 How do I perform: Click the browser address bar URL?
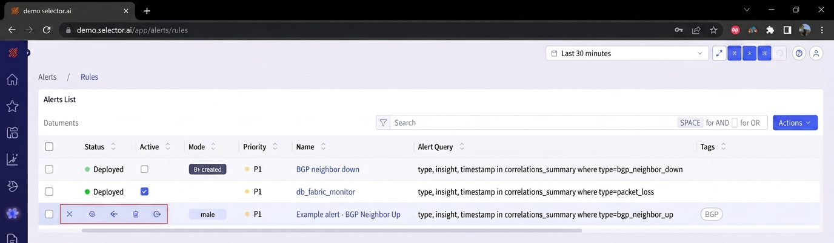pyautogui.click(x=132, y=30)
